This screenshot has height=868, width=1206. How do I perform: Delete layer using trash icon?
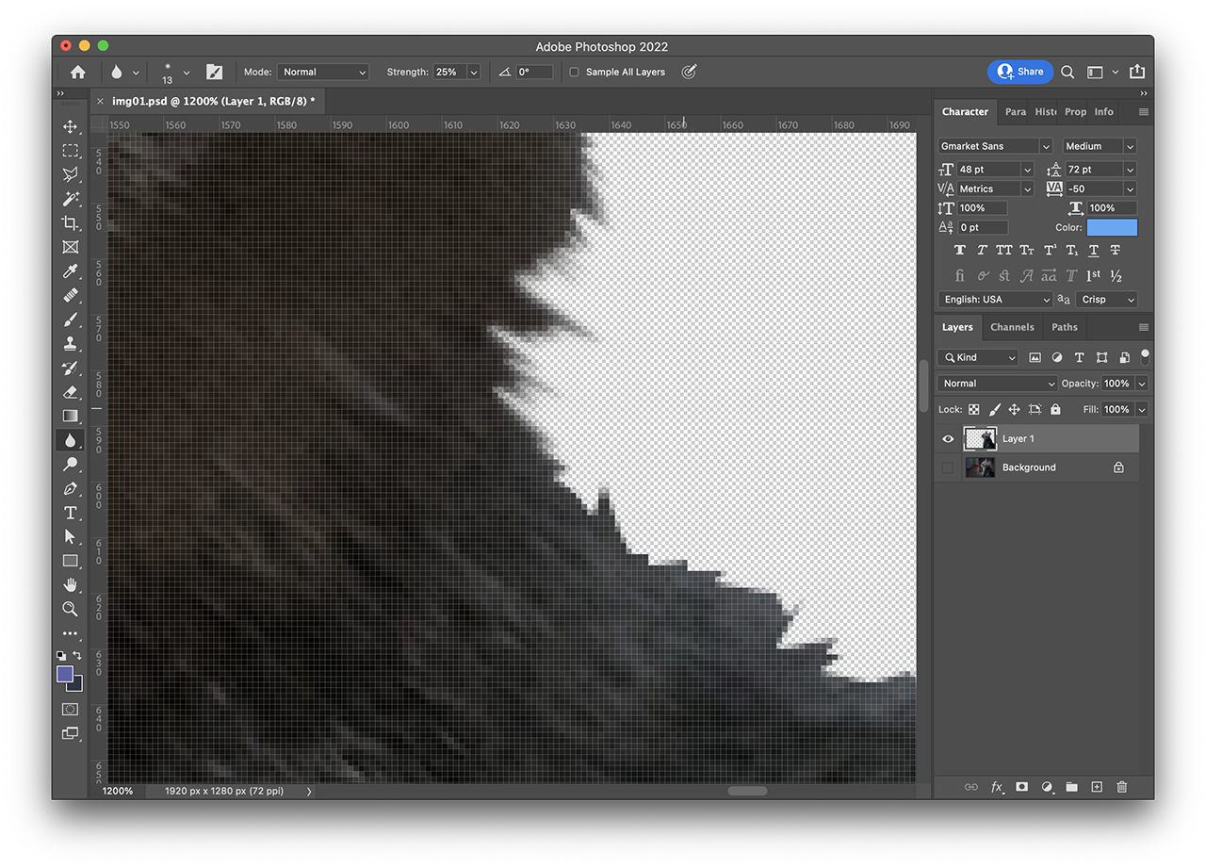click(x=1121, y=787)
